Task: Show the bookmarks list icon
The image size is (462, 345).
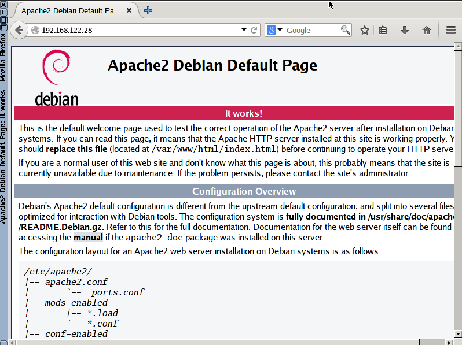Action: point(383,30)
